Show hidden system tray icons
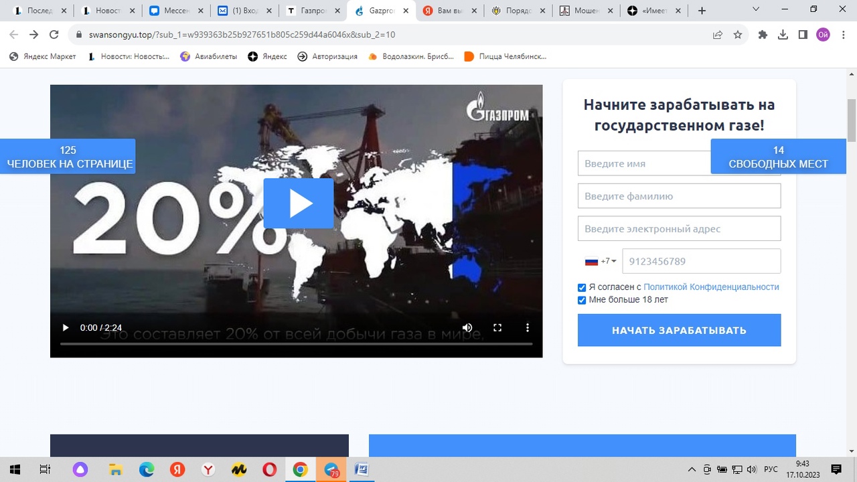Screen dimensions: 857x482 tap(692, 469)
